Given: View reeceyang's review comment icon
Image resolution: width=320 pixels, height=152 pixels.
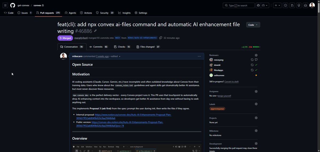Looking at the screenshot, I should (256, 60).
